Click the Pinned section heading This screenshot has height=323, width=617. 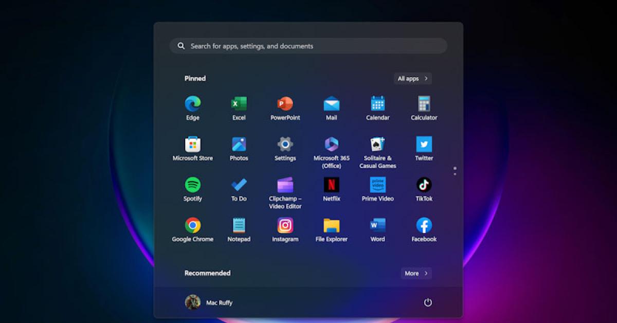click(x=195, y=79)
